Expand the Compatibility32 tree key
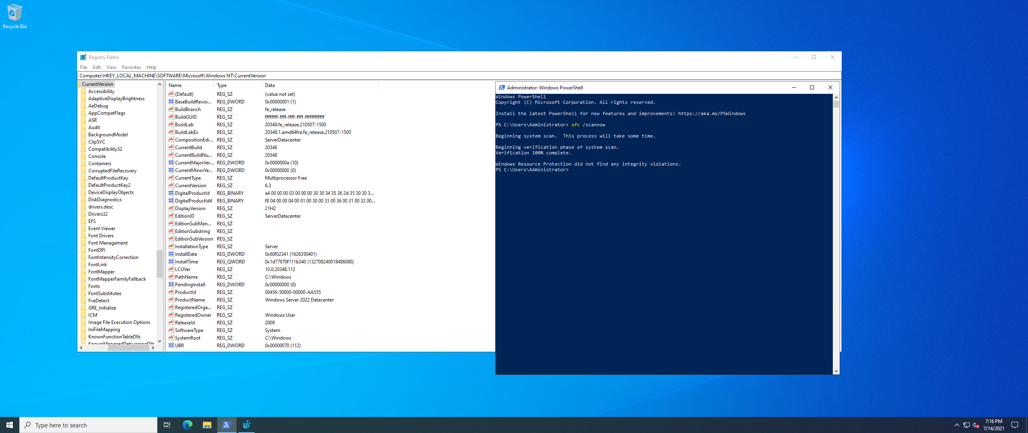The height and width of the screenshot is (433, 1028). [79, 149]
